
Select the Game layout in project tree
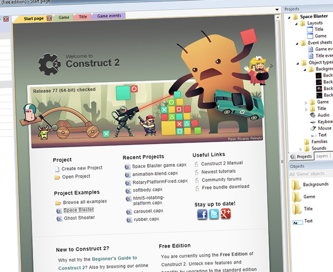pyautogui.click(x=320, y=36)
